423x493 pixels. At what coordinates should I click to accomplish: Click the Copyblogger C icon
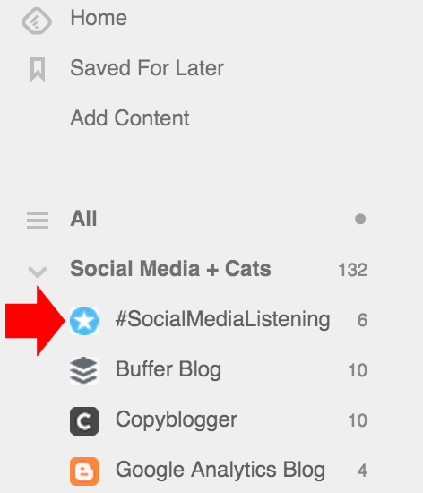[x=84, y=421]
